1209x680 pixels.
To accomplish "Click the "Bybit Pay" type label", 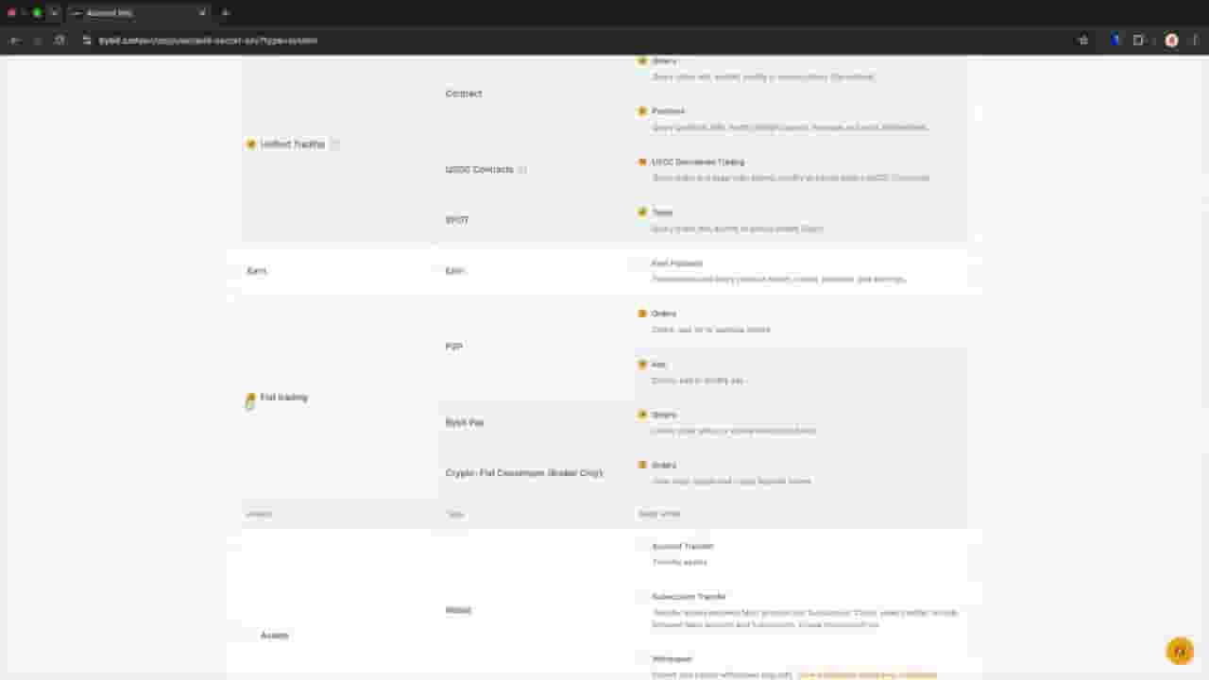I will point(465,423).
